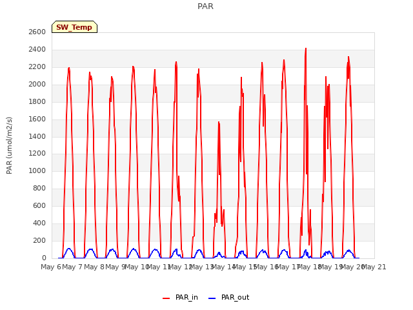The width and height of the screenshot is (413, 310).
Task: Click the 1200 y-axis tick label
Action: click(37, 153)
